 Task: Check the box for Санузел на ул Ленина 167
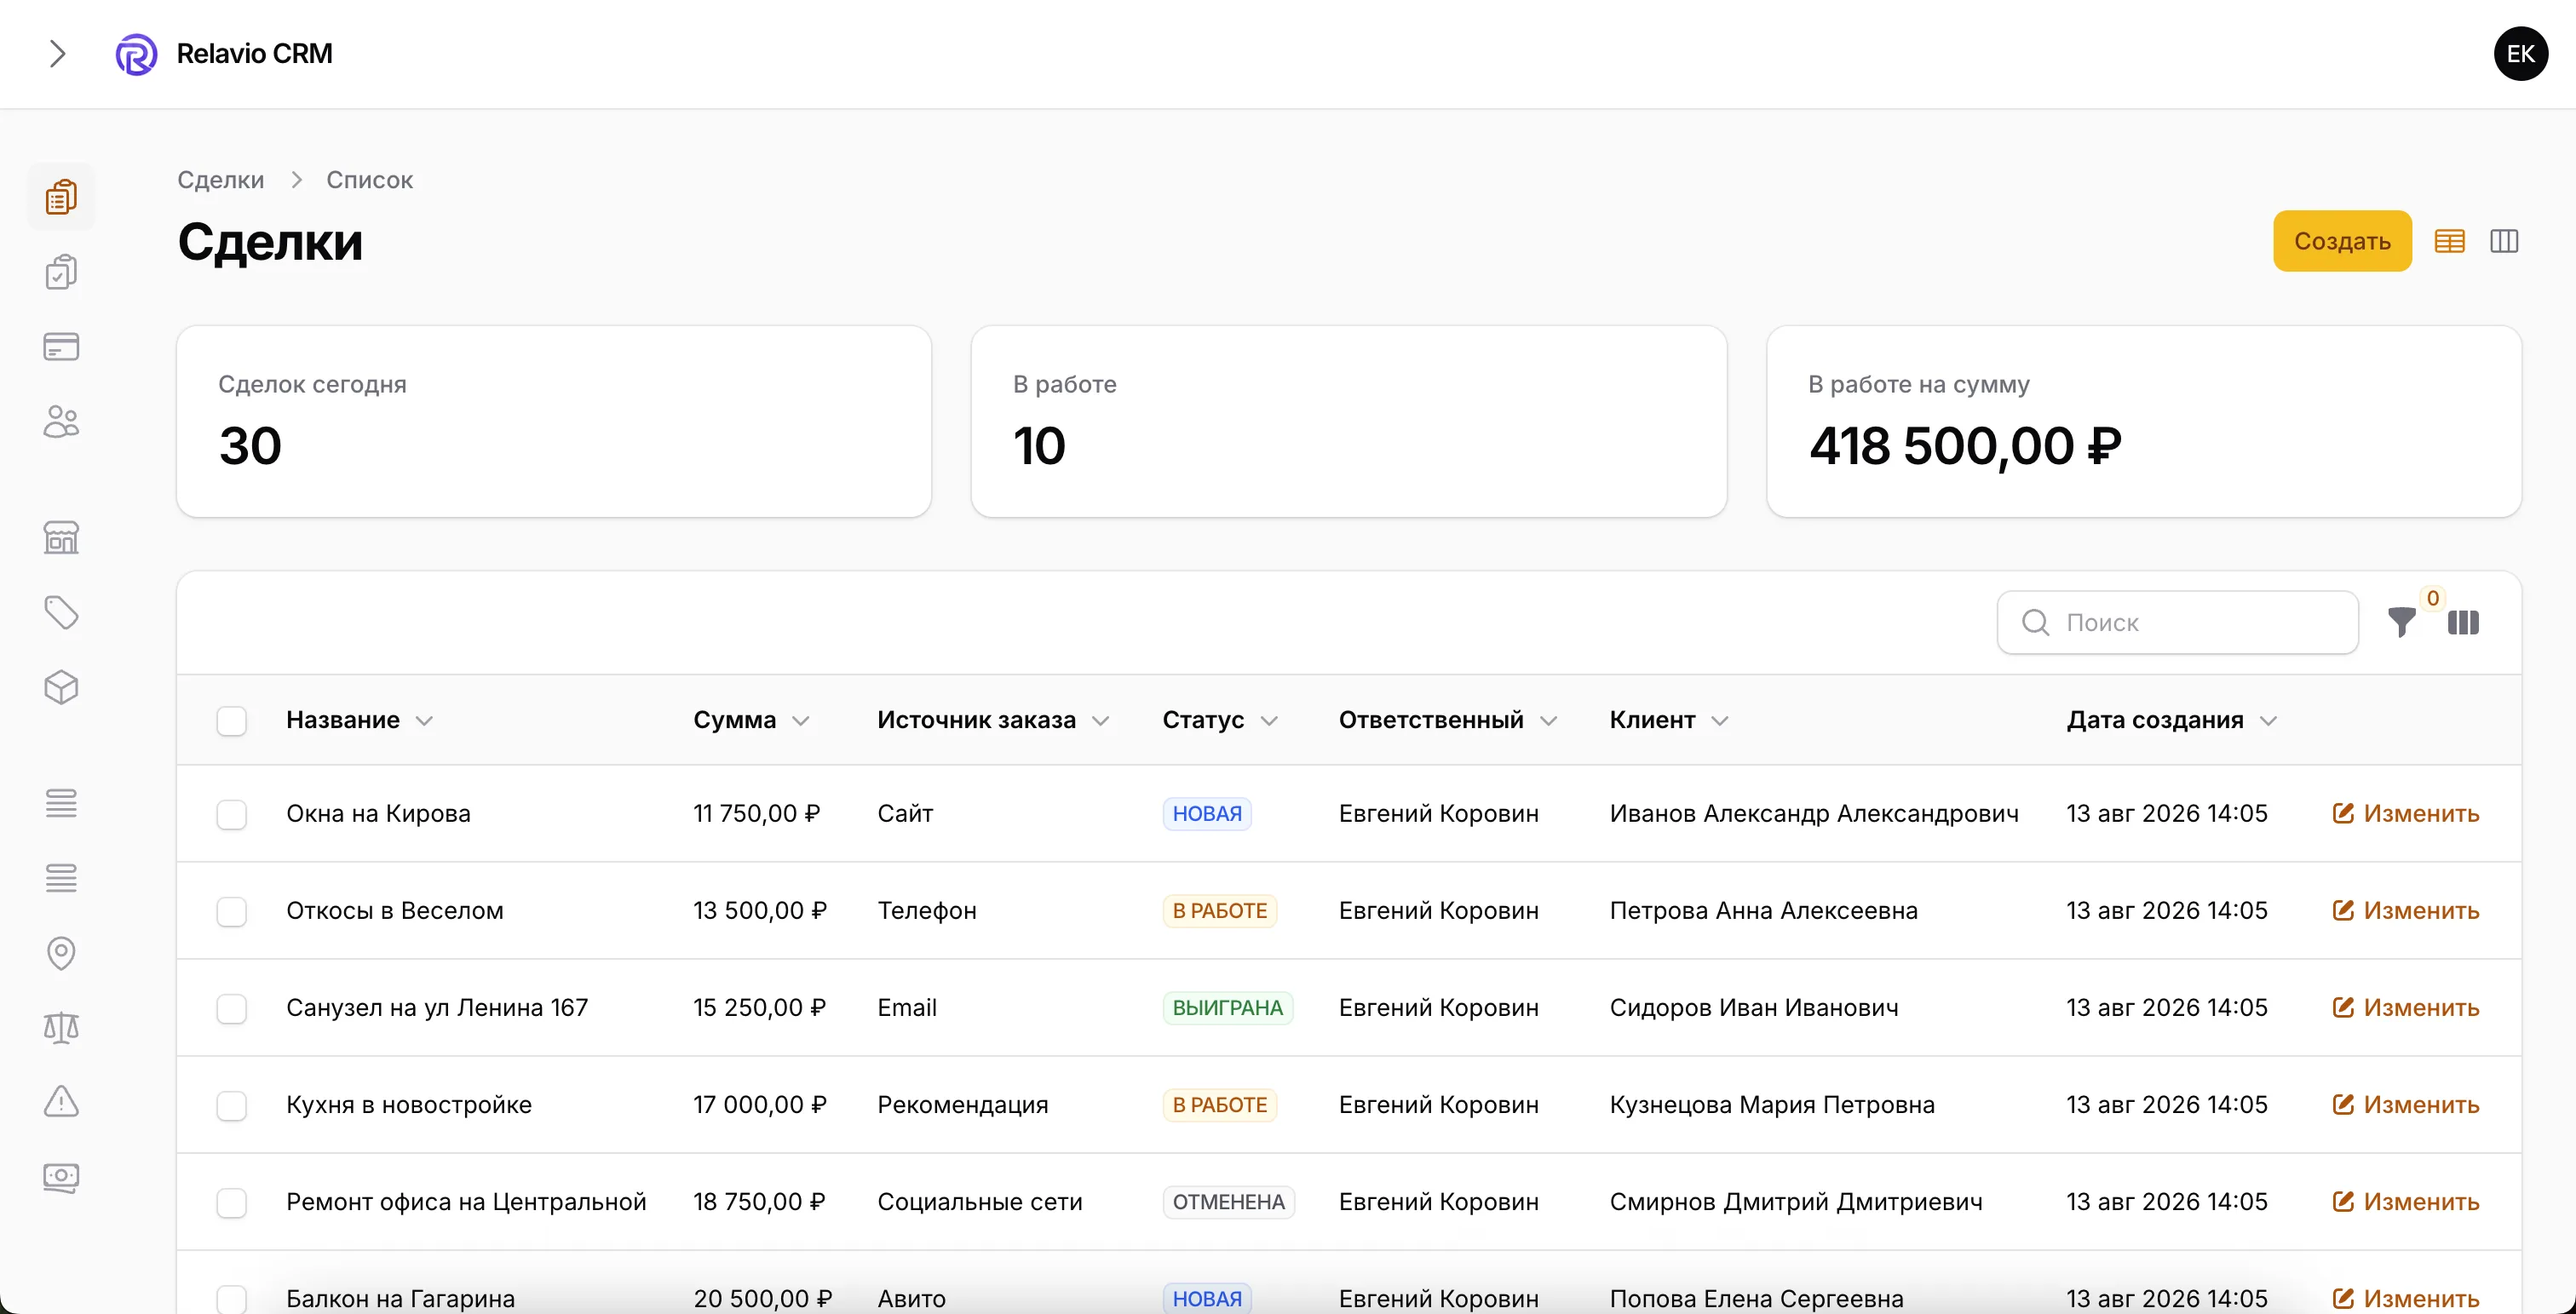point(232,1008)
